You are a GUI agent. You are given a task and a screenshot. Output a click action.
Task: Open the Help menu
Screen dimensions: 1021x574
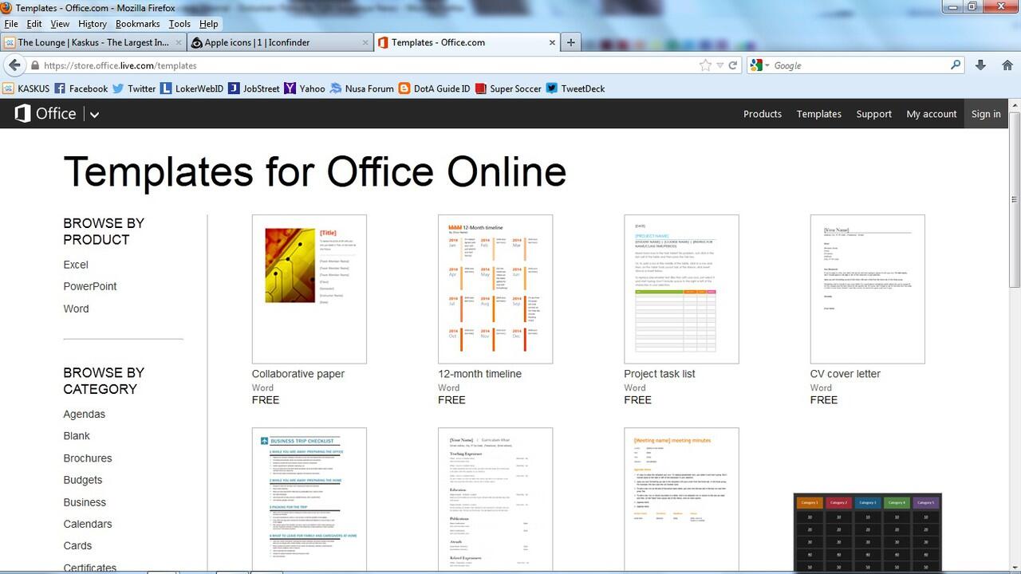coord(208,24)
